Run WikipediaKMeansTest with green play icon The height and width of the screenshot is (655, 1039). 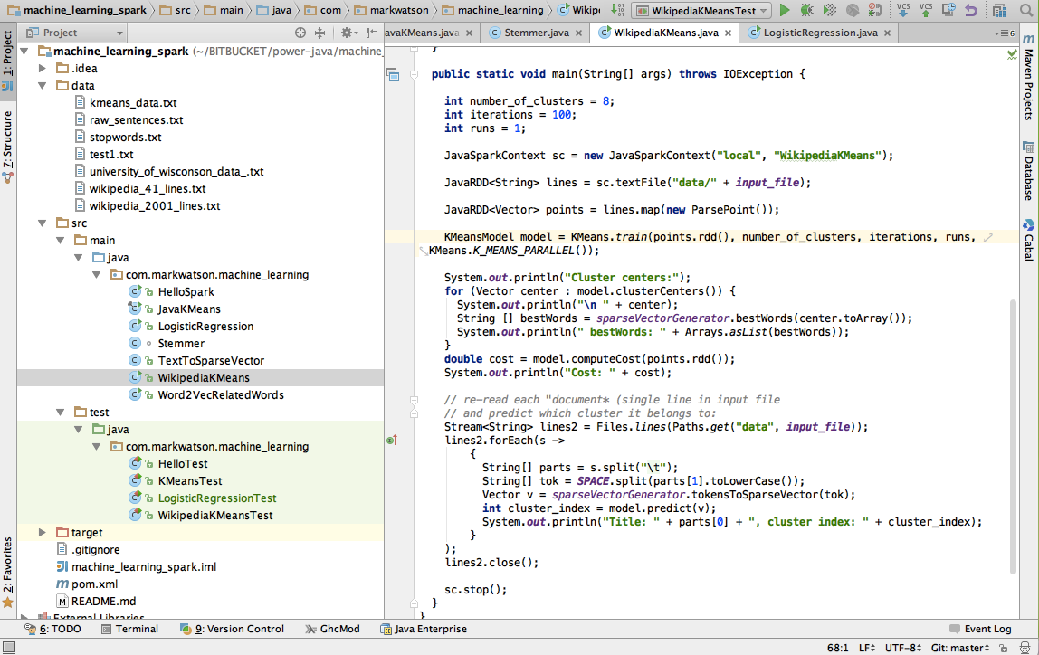tap(785, 10)
